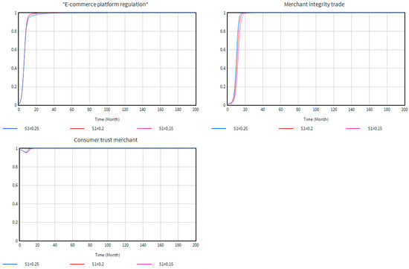Select magenta S1=0.15 legend line under regulation chart
Screen dimensions: 409x269
144,128
